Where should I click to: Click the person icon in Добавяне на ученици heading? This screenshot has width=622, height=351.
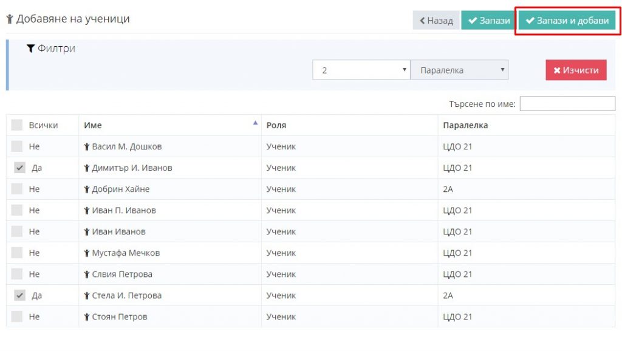pyautogui.click(x=10, y=19)
